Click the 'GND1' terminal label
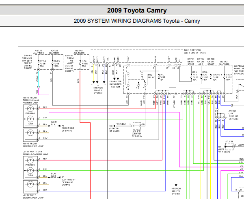 coord(155,59)
